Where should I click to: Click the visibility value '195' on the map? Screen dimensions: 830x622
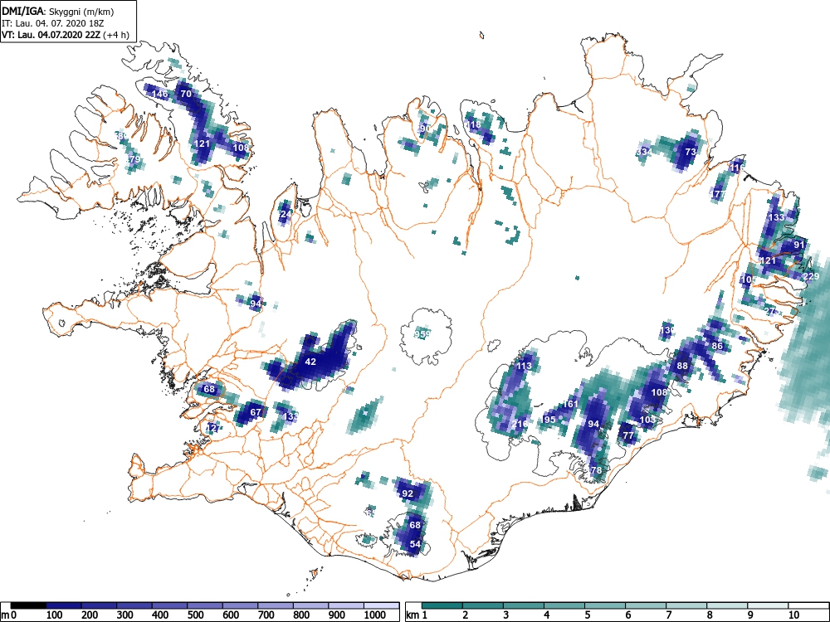tap(549, 420)
